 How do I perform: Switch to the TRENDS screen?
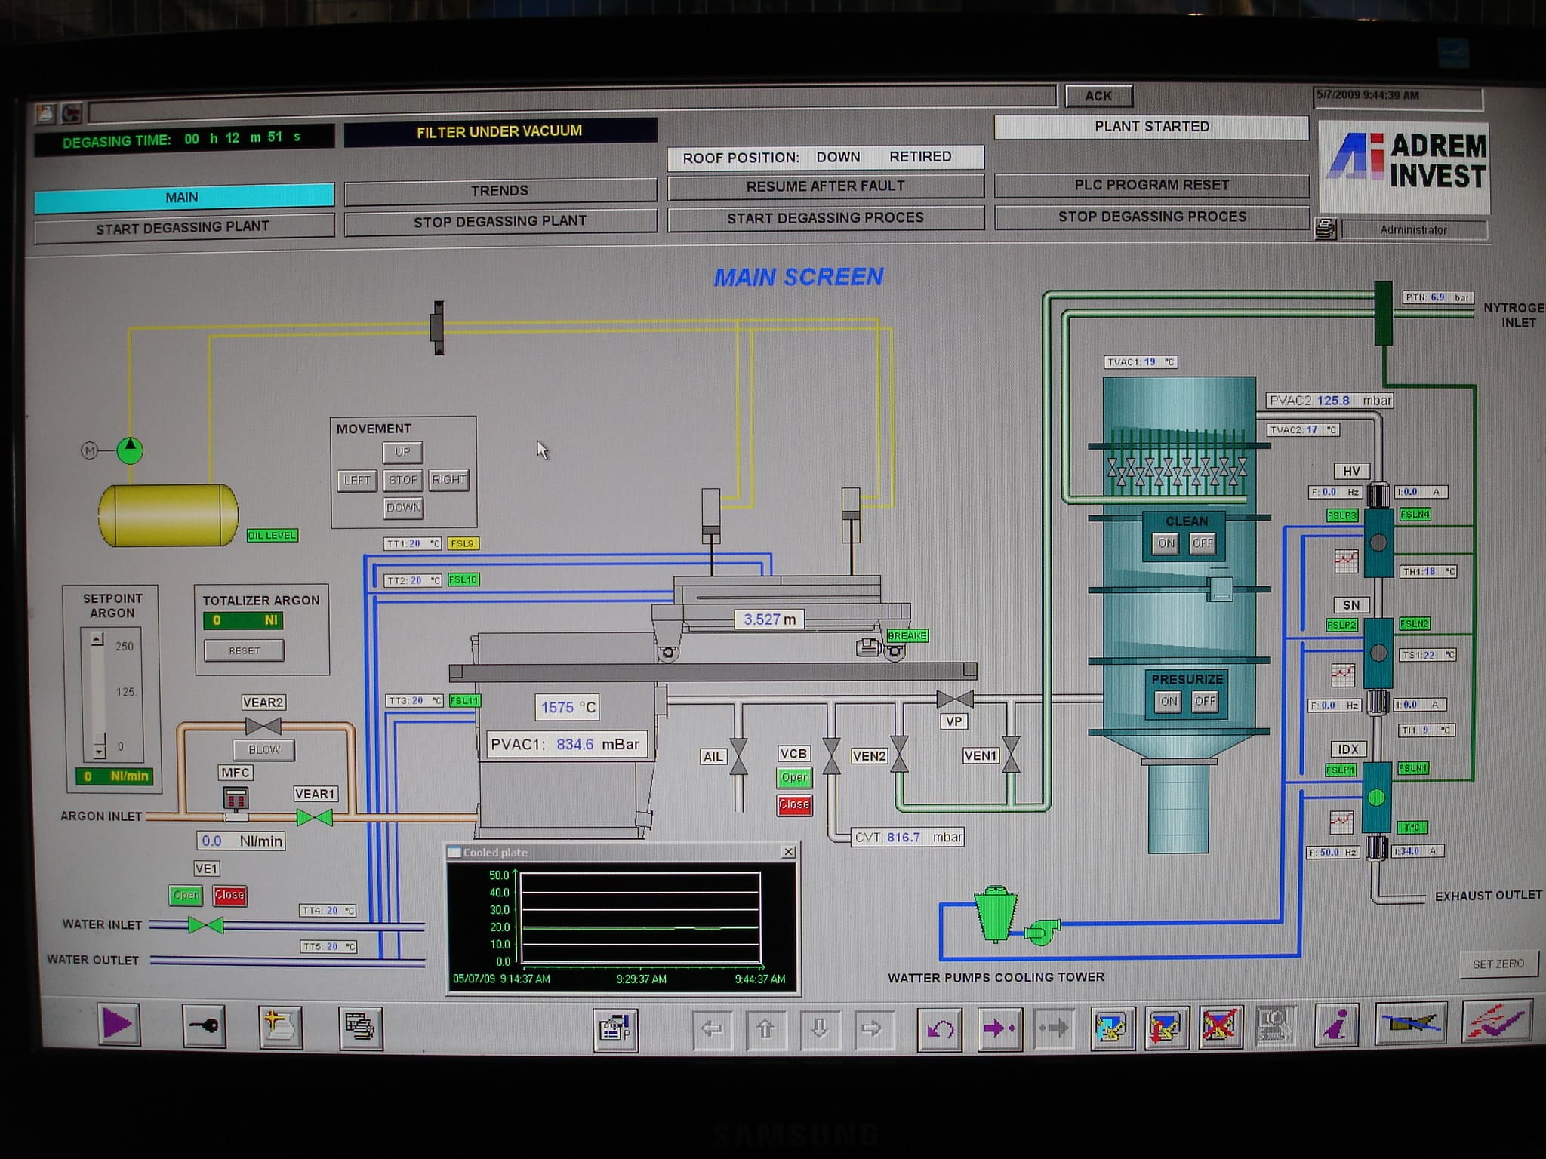tap(500, 191)
